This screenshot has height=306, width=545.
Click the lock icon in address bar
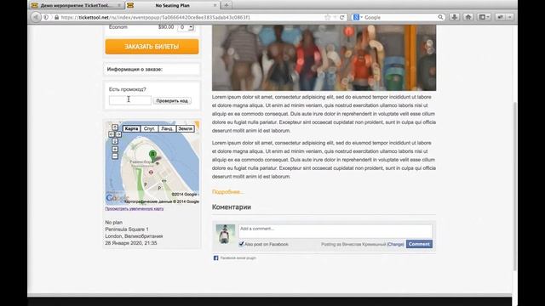57,17
